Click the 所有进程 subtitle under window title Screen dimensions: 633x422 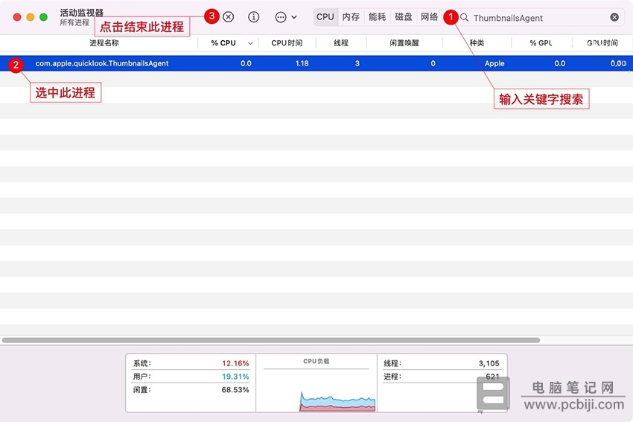[x=74, y=22]
